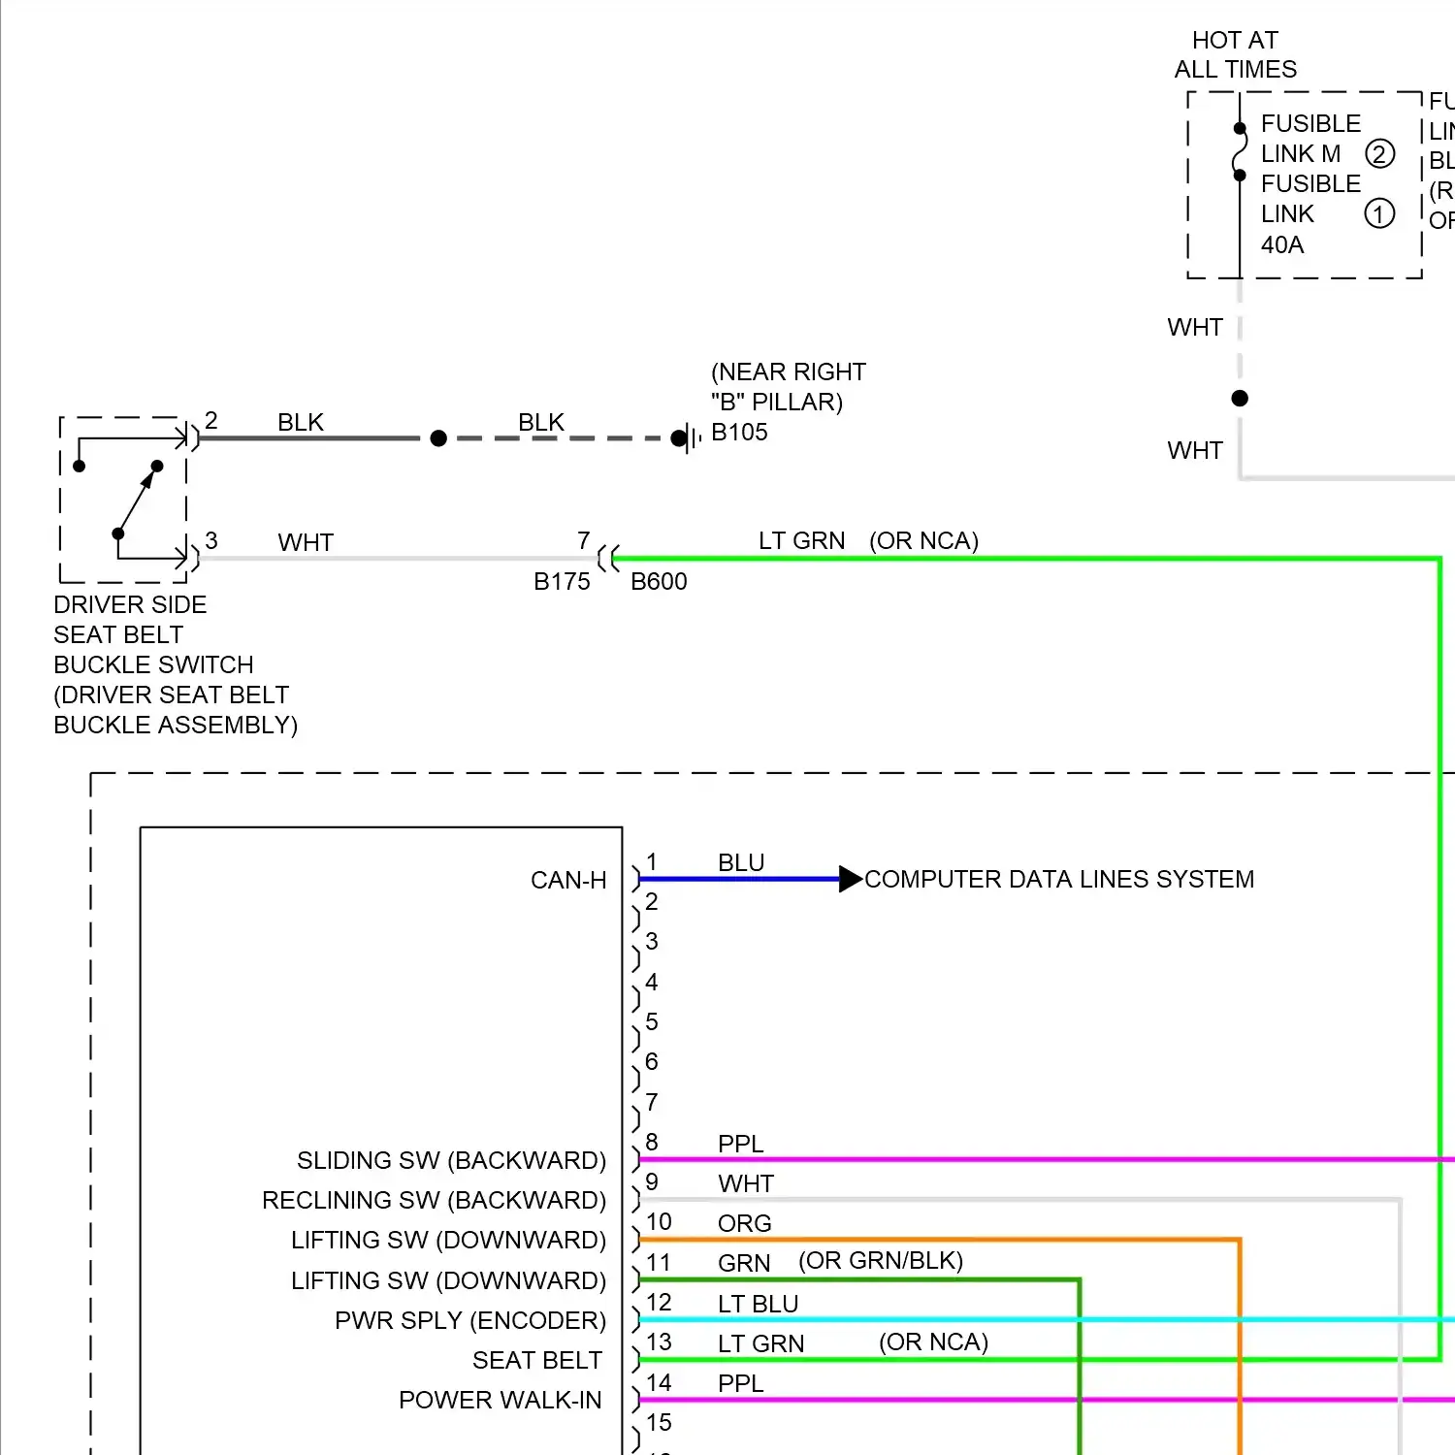The height and width of the screenshot is (1455, 1455).
Task: Click SEAT BELT label beside pin 13
Action: [x=537, y=1361]
